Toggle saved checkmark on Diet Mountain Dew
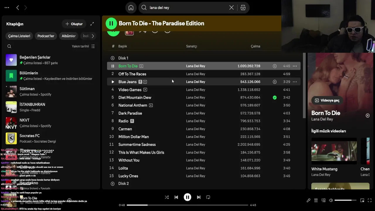Screen dimensions: 375x211 tap(275, 98)
